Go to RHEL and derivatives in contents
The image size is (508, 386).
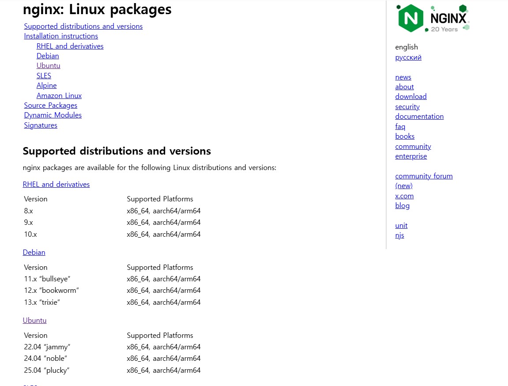click(x=70, y=46)
